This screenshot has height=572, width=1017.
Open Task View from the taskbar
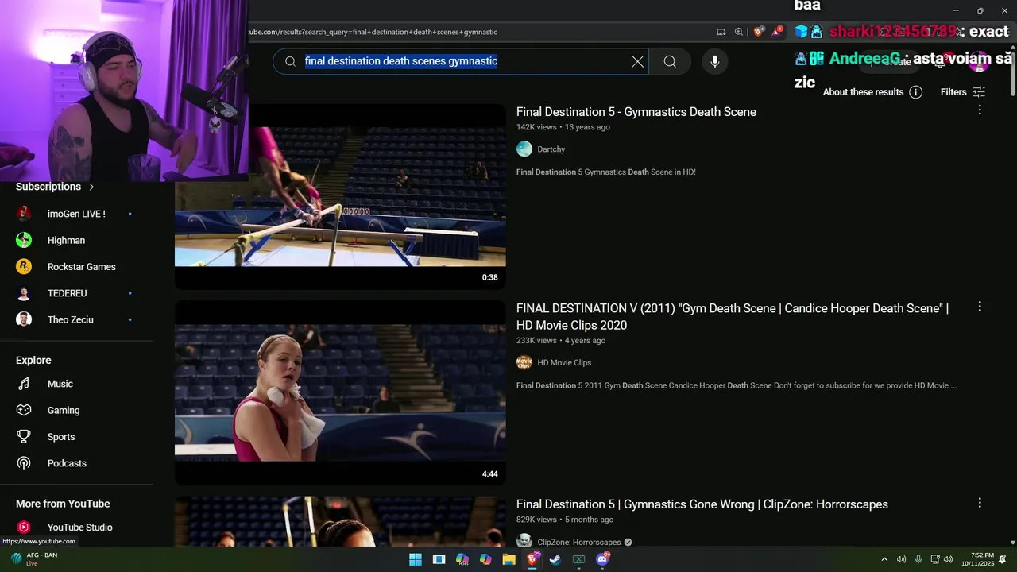click(439, 559)
